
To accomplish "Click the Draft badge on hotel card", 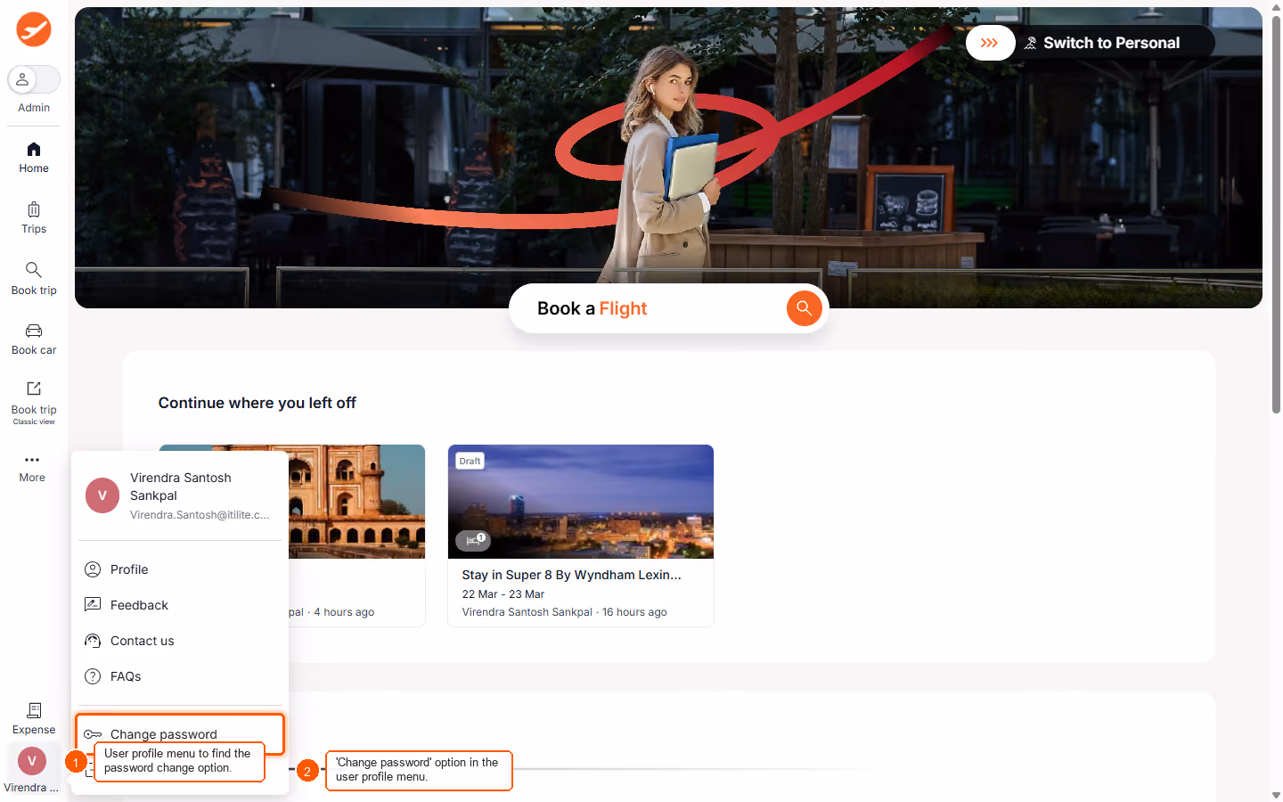I will (x=470, y=461).
